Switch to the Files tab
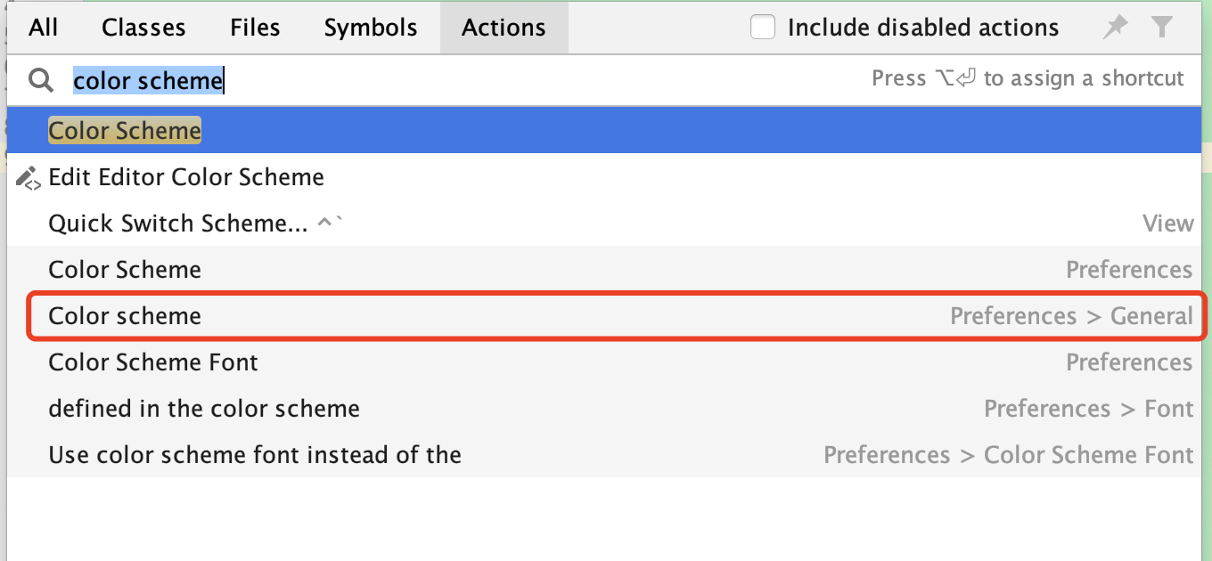 point(255,27)
